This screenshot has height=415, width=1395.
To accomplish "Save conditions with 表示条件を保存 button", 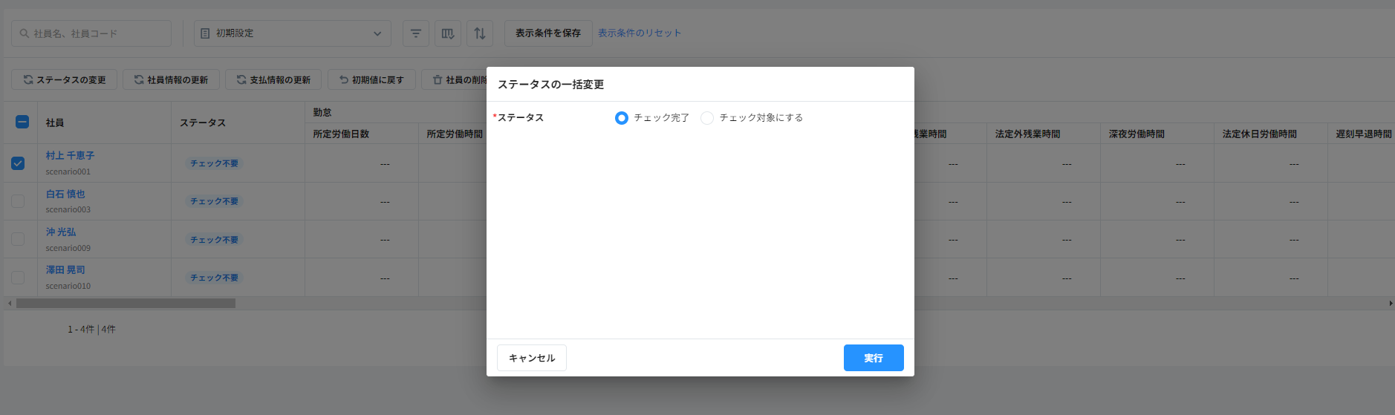I will pos(548,33).
